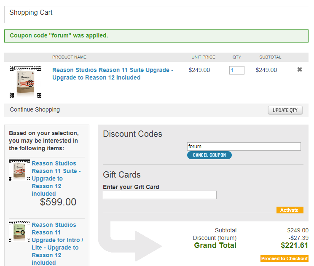Go back via Continue Shopping
The height and width of the screenshot is (266, 314).
click(35, 109)
